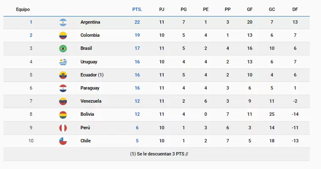Screen dimensions: 321x169
Task: Click the Paraguay flag icon
Action: 63,88
